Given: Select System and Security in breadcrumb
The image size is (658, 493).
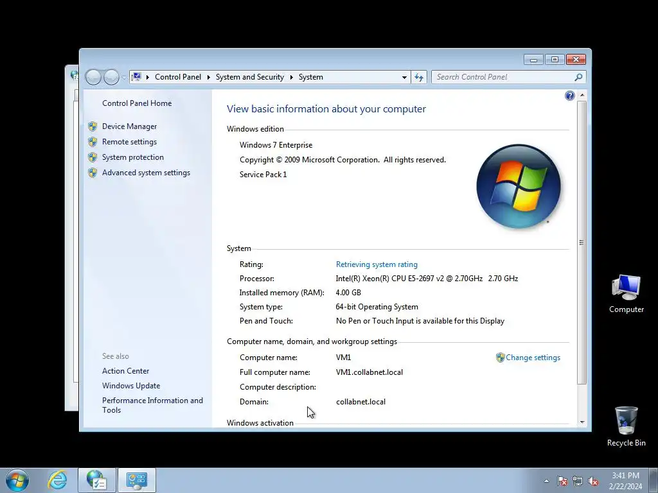Looking at the screenshot, I should [x=250, y=77].
